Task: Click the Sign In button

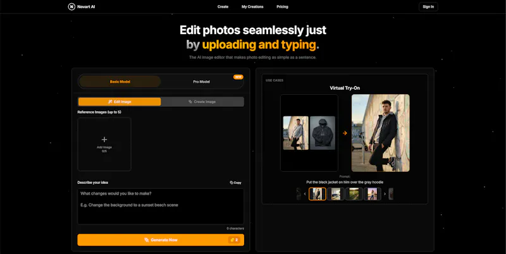Action: click(428, 7)
